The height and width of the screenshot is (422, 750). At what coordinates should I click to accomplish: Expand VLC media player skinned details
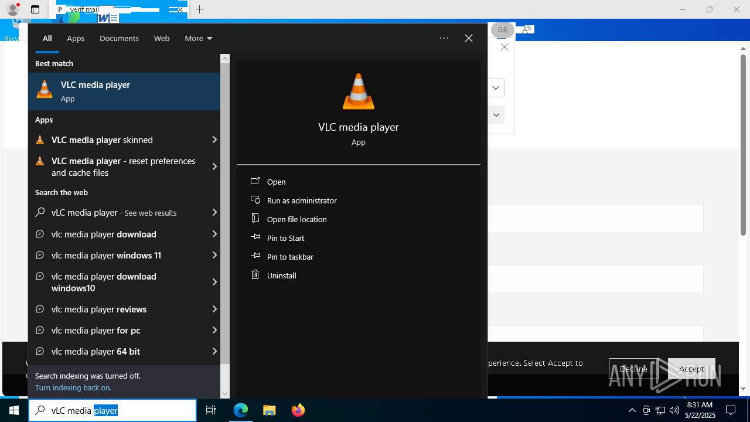[214, 140]
